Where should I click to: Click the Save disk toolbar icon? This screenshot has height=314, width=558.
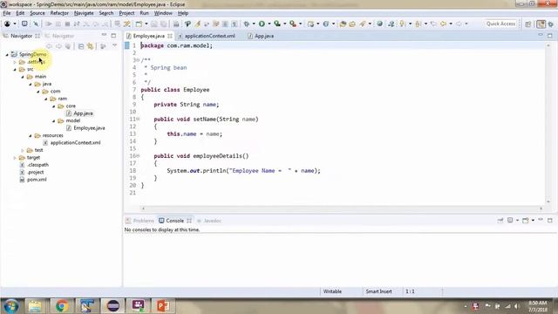153,24
